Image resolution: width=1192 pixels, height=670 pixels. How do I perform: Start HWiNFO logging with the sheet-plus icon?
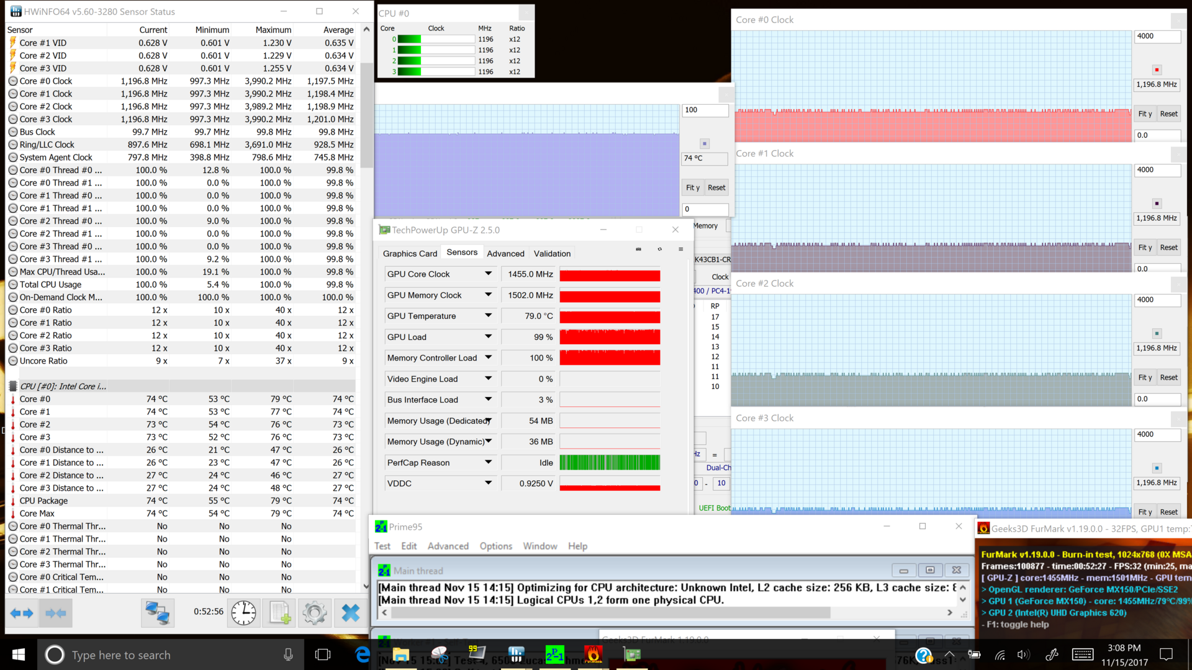[279, 614]
